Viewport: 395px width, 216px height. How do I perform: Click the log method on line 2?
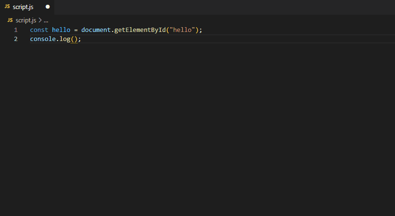click(65, 39)
